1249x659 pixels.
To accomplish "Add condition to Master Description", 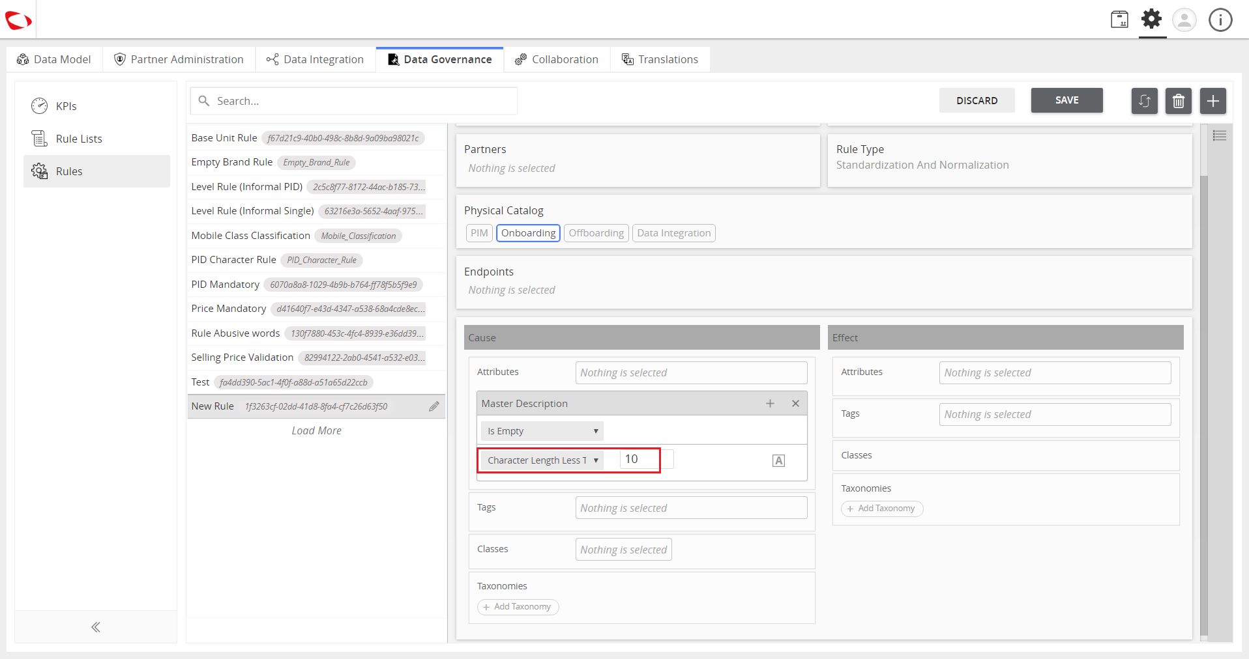I will point(770,404).
